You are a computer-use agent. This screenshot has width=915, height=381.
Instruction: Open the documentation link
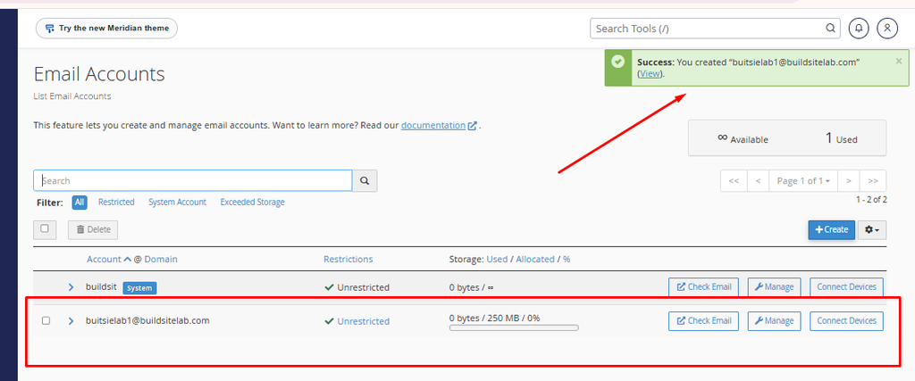[439, 125]
